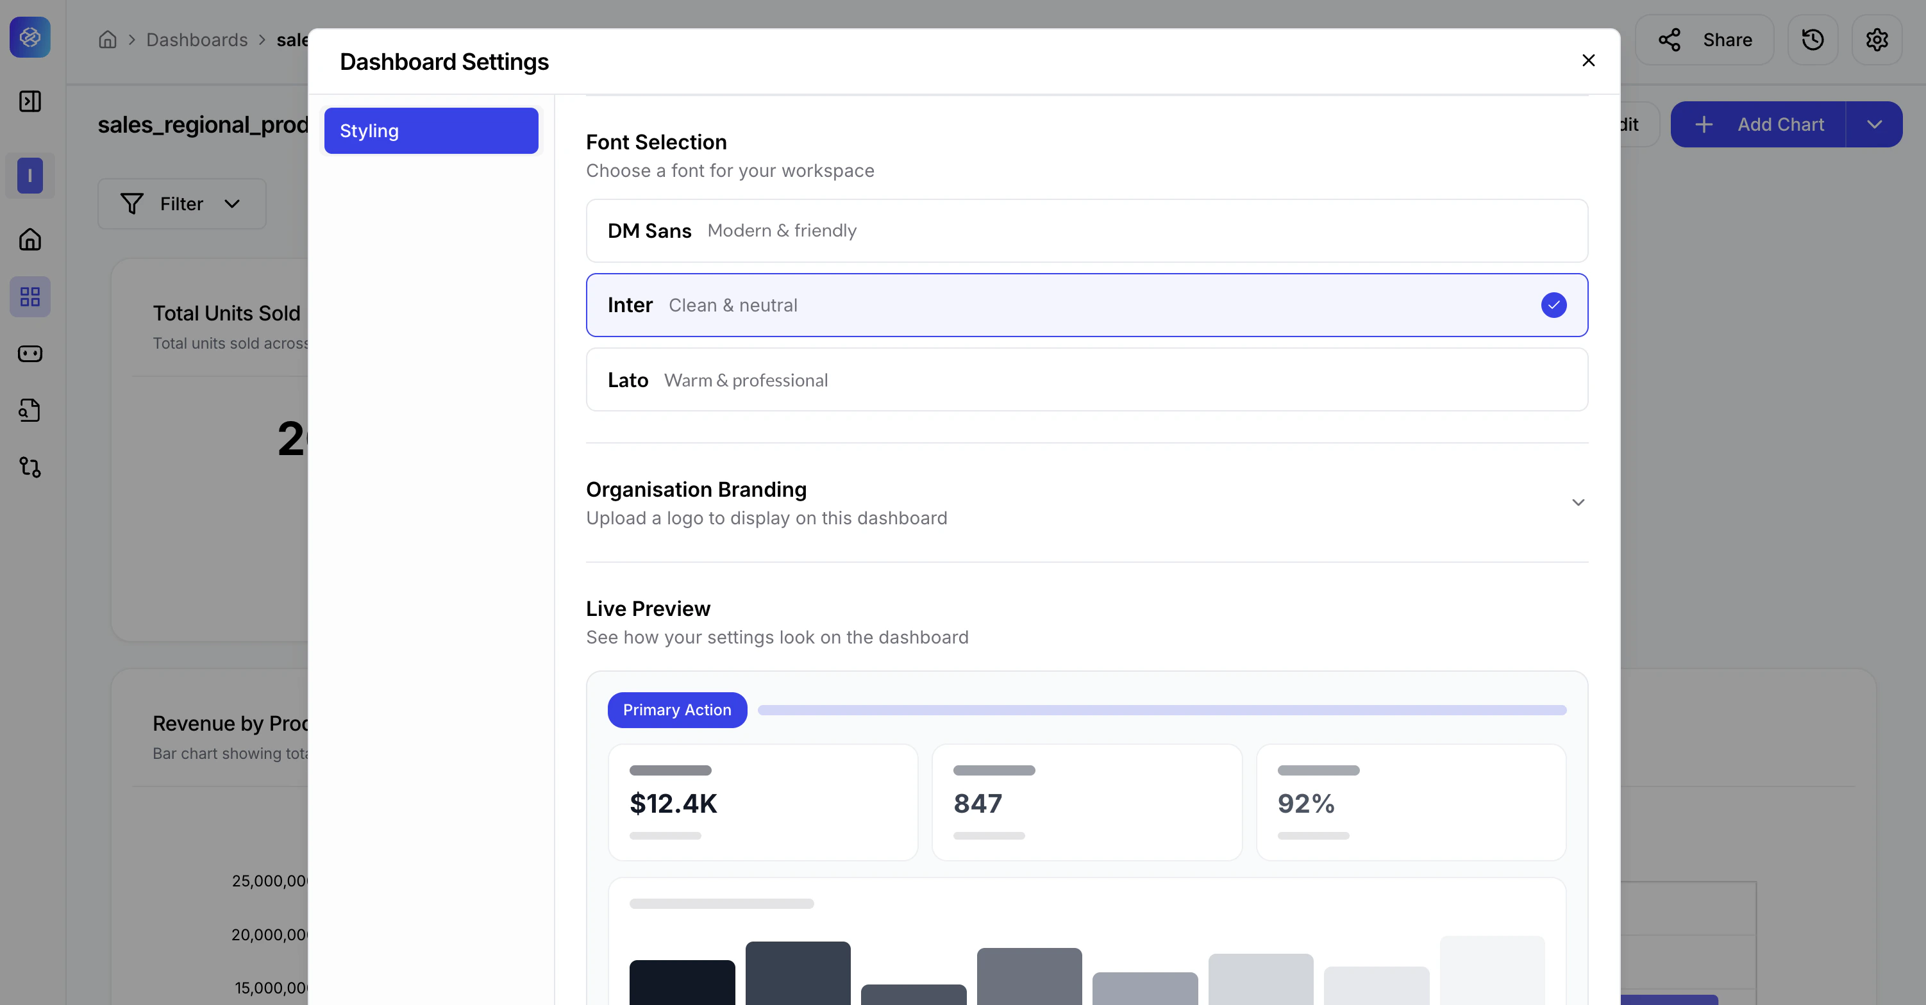
Task: Click the funnel icon in Filter
Action: click(x=131, y=204)
